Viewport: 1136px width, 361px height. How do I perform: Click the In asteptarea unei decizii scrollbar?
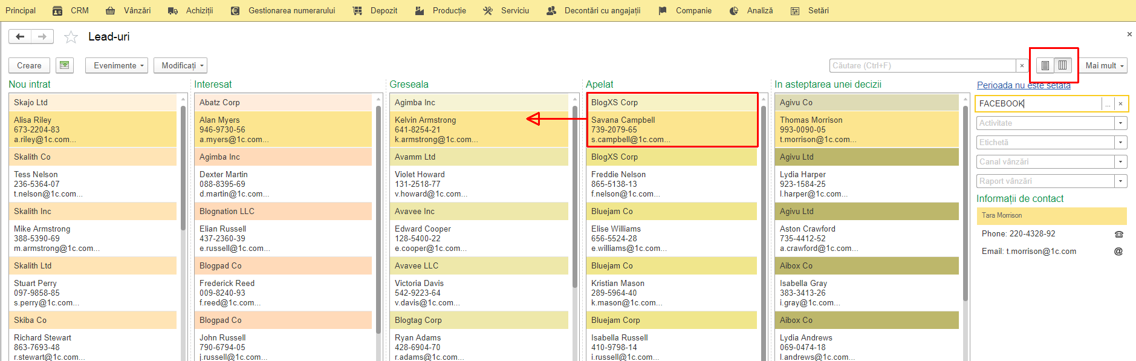[x=966, y=203]
